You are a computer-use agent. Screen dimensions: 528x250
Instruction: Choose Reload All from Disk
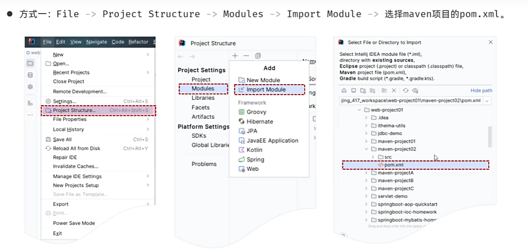pyautogui.click(x=98, y=148)
